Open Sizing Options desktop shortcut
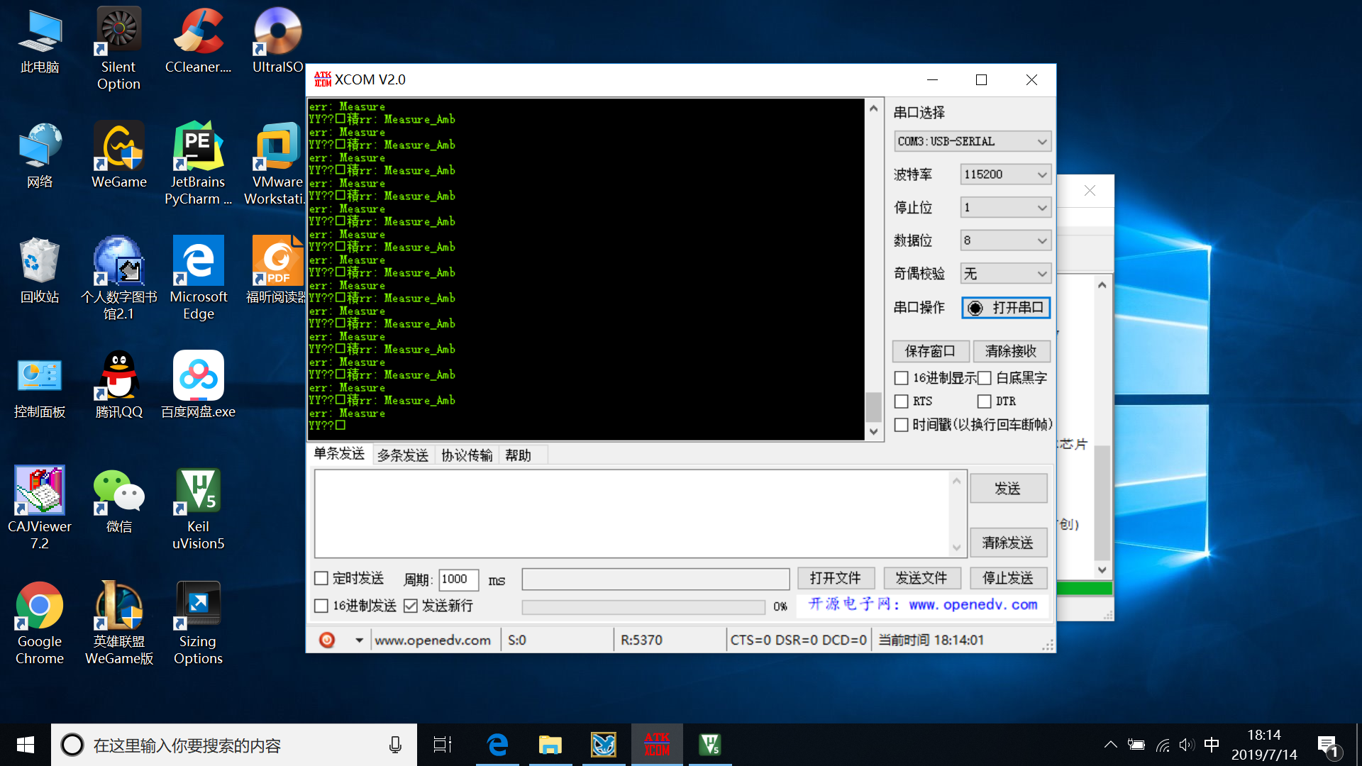The image size is (1362, 766). tap(198, 623)
